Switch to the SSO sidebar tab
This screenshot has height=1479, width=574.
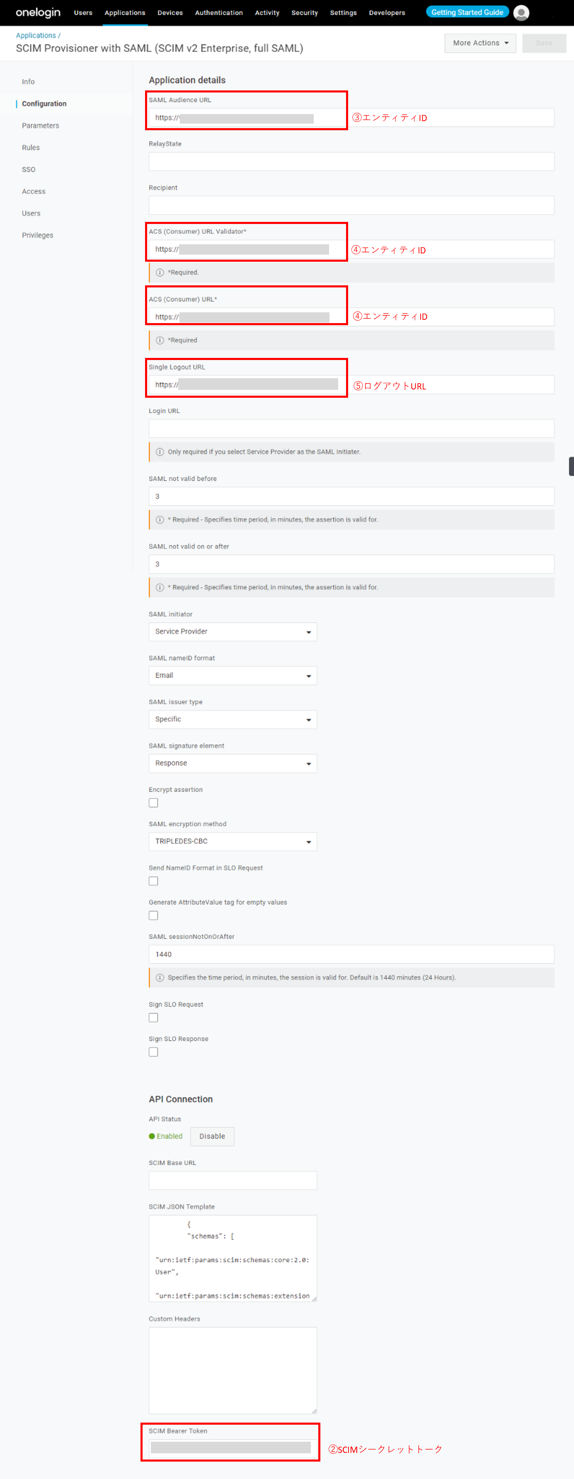tap(29, 169)
